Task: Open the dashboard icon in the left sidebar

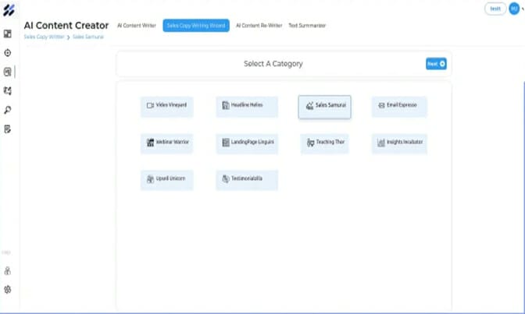Action: point(8,34)
